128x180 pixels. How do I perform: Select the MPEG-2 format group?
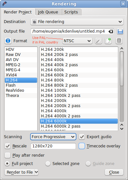tap(21, 65)
